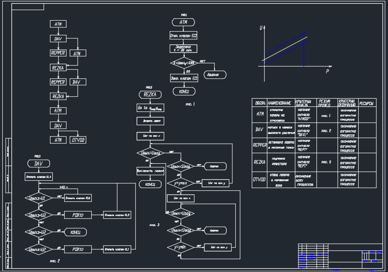The image size is (388, 272).
Task: Select 'подрезка резистора' cell in REZKA row
Action: 281,162
